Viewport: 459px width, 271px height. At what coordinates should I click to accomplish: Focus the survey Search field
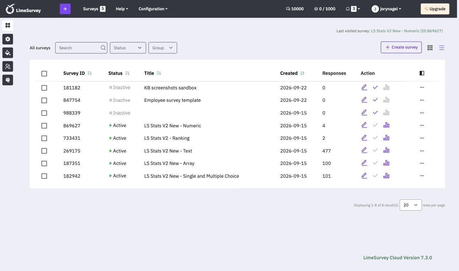[x=81, y=48]
